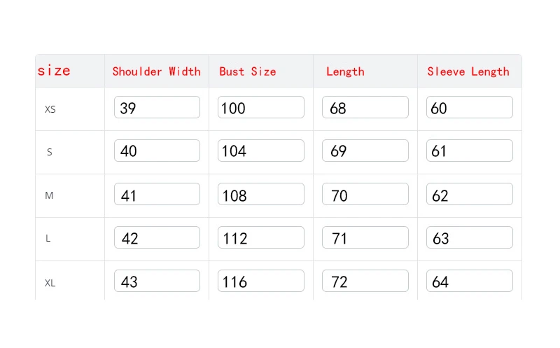Focus the S Sleeve Length field
560x348 pixels.
470,151
